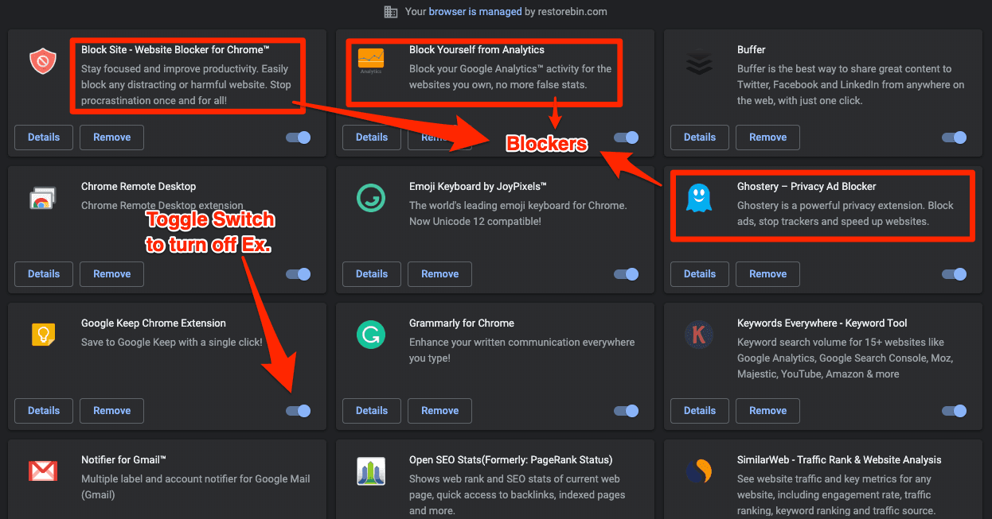Viewport: 992px width, 519px height.
Task: Click 'Chrome Remote Desktop extension' description
Action: point(162,206)
